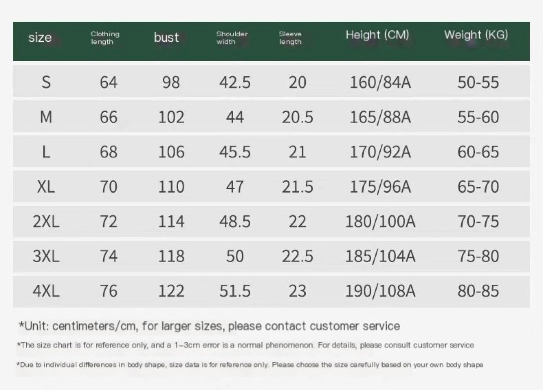Click the XL size row label

coord(46,186)
